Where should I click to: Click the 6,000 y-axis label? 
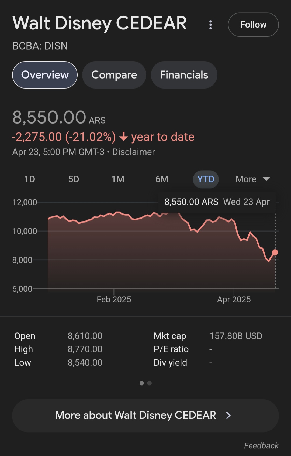22,289
